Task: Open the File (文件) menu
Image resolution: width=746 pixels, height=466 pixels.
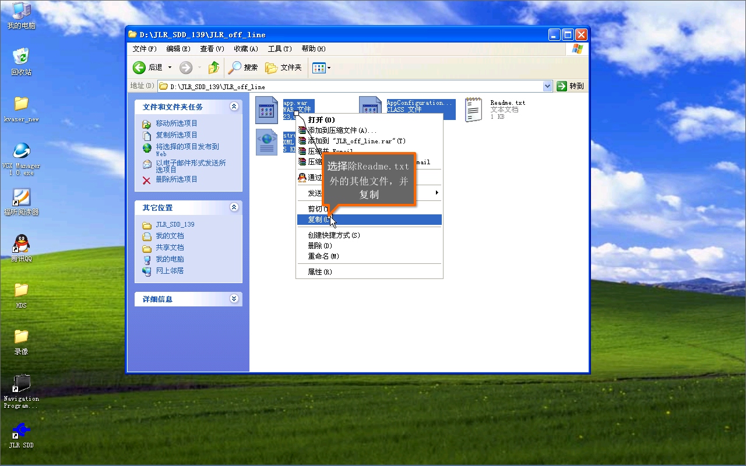Action: tap(145, 49)
